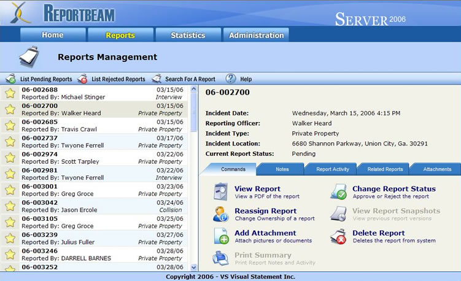Click the Change Report Status checkmark icon
Screen dimensions: 461x281
pyautogui.click(x=338, y=191)
